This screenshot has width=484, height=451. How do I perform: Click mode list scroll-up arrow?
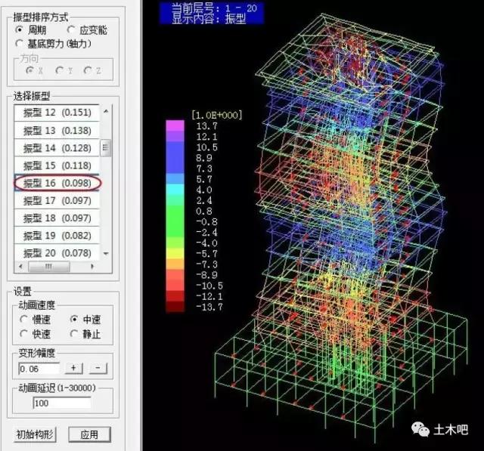(x=106, y=111)
